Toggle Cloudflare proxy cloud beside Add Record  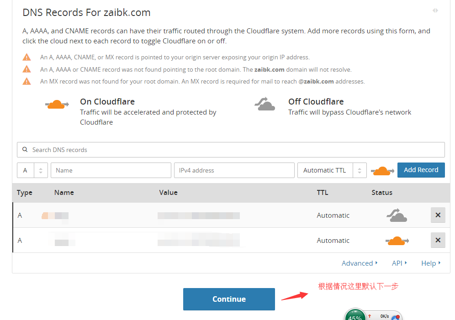pos(382,171)
